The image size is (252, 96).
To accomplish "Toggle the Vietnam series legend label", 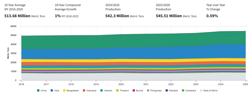I will click(108, 91).
